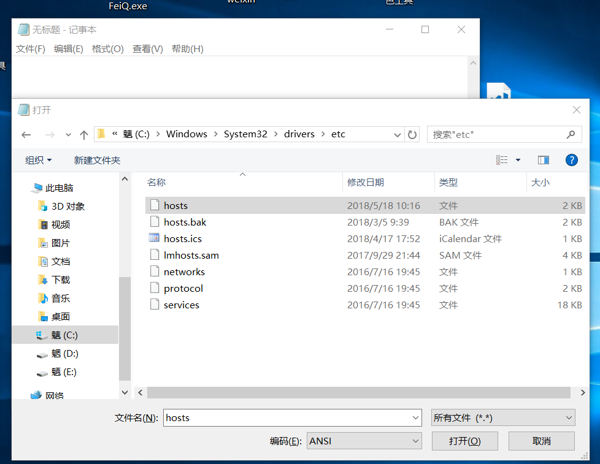Image resolution: width=600 pixels, height=464 pixels.
Task: Click the C: drive breadcrumb
Action: (136, 134)
